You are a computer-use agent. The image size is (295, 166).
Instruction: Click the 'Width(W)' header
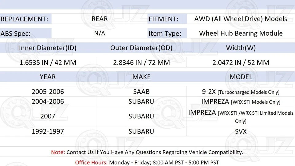click(x=241, y=48)
